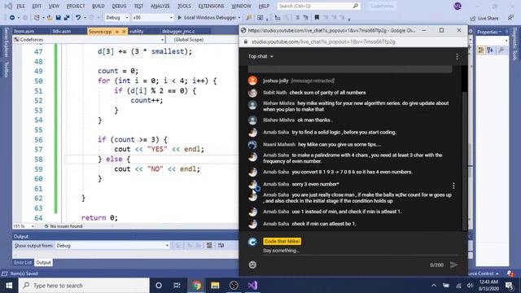Screen dimensions: 521x293
Task: Click the Windows taskbar search box
Action: 84,286
